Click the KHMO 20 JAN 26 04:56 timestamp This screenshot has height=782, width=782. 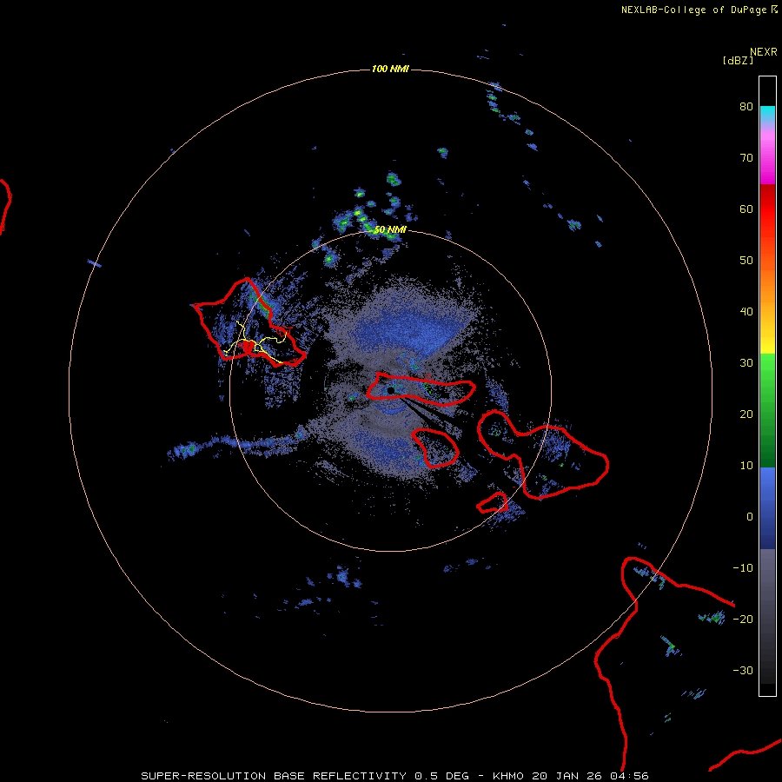(x=571, y=776)
